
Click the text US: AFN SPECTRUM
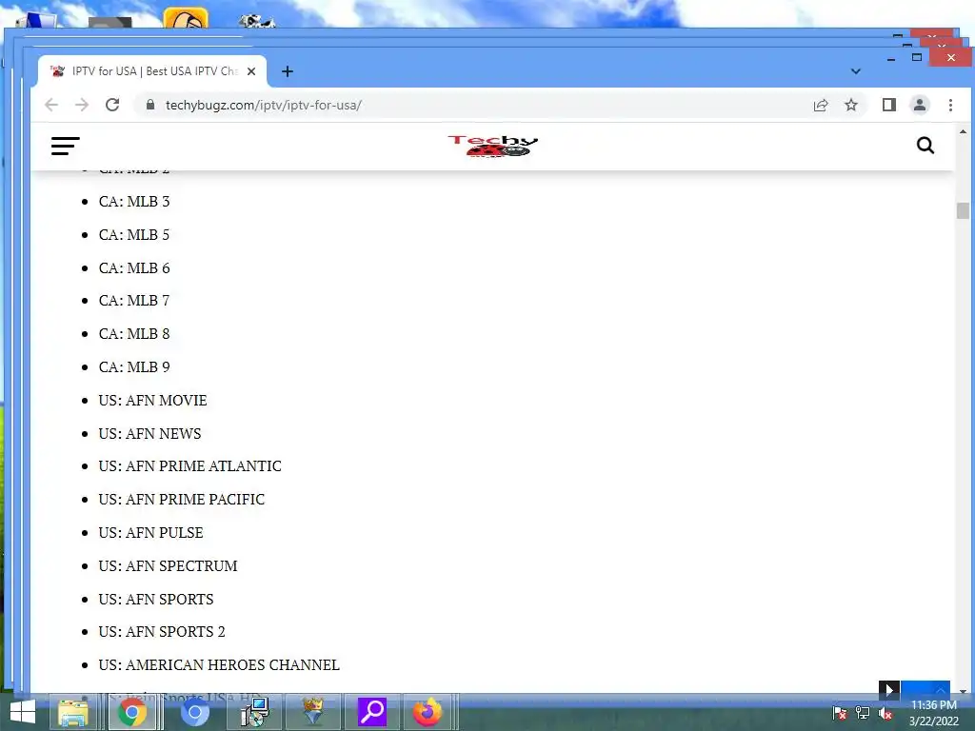pyautogui.click(x=168, y=566)
